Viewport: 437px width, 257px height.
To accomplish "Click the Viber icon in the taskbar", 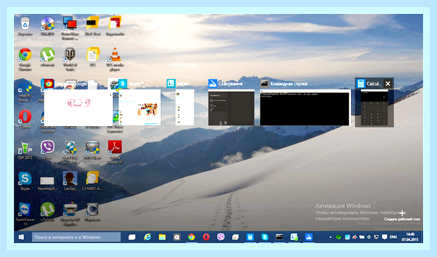I will coord(221,237).
